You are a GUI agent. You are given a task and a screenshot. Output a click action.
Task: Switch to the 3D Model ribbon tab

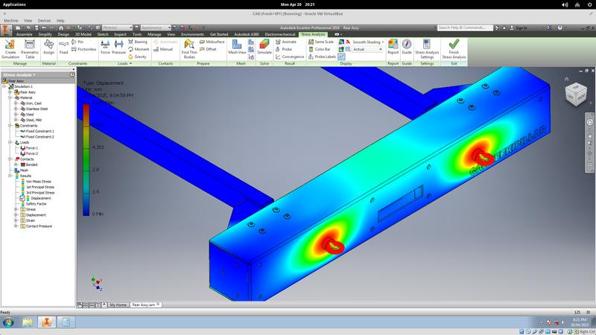tap(82, 34)
